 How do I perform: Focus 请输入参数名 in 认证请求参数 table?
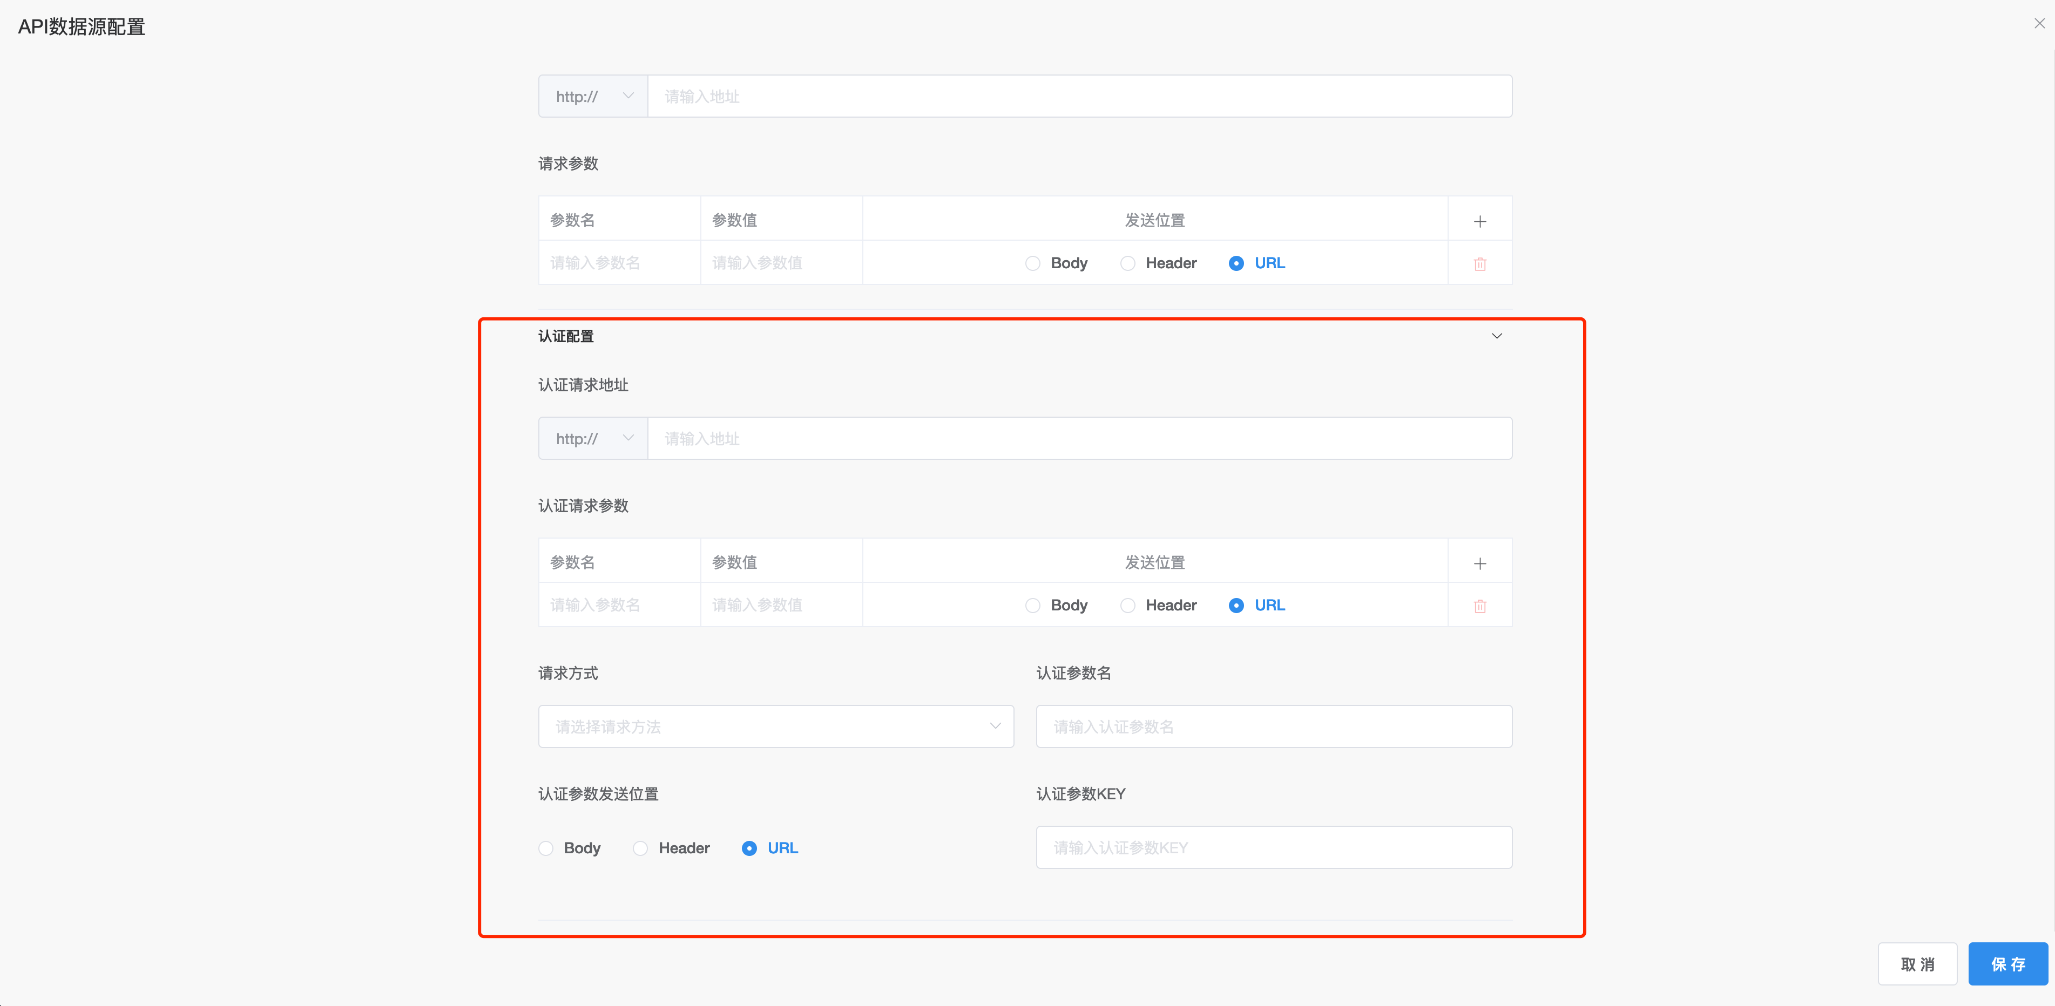[619, 605]
